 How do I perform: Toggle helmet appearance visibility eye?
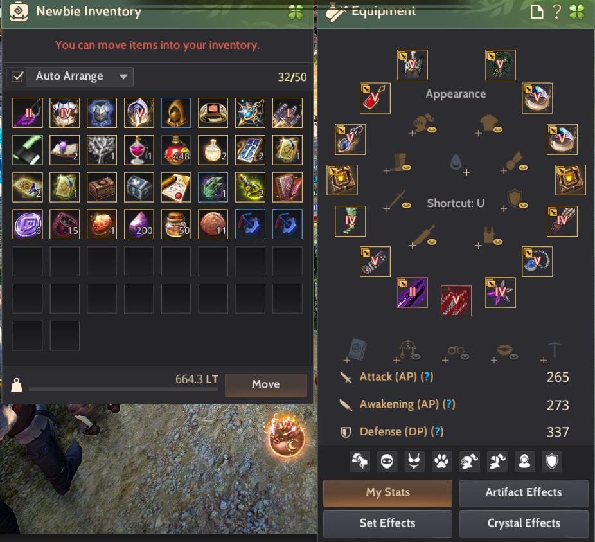tap(432, 129)
